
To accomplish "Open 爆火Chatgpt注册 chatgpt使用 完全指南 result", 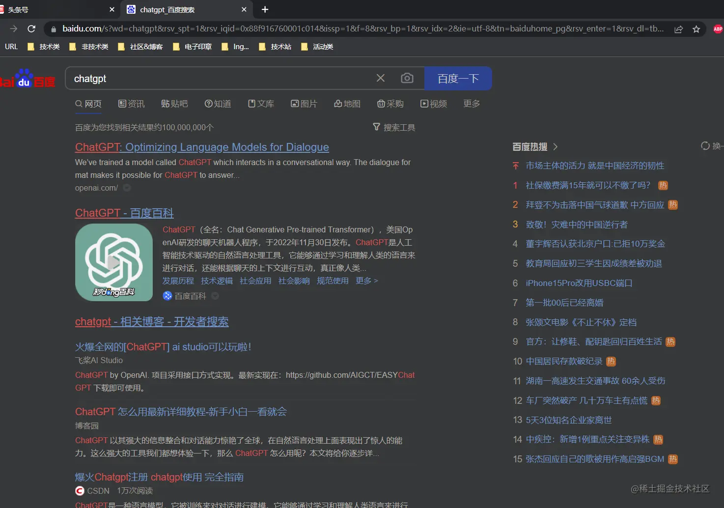I will 159,477.
